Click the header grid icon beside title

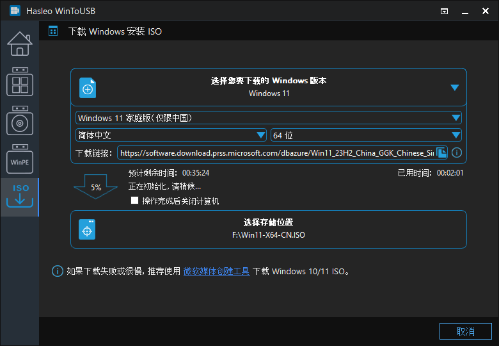[x=53, y=31]
